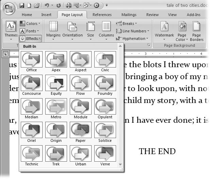Apply the Civic theme effect
The height and width of the screenshot is (179, 210).
point(105,61)
